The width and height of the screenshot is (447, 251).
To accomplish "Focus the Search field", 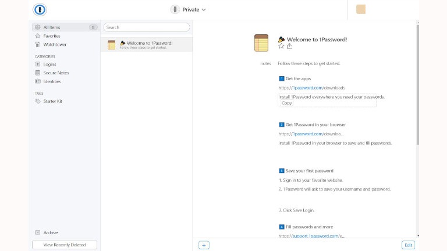I will coord(147,27).
